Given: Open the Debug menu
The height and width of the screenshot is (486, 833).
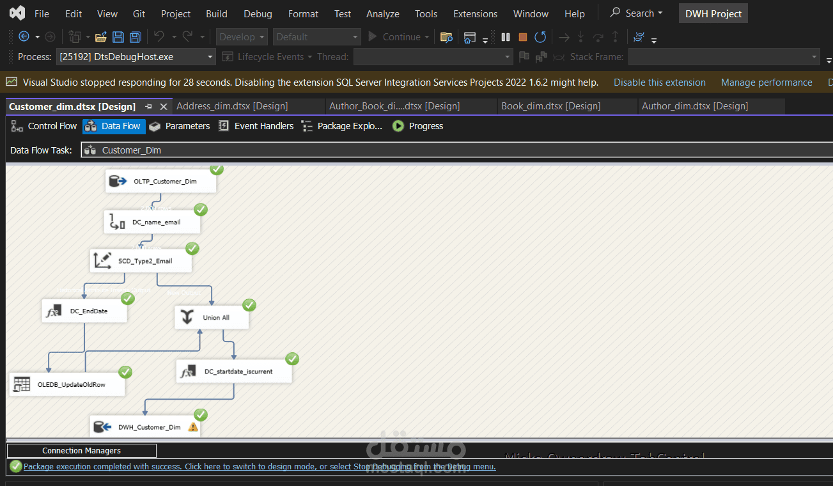Looking at the screenshot, I should click(258, 13).
